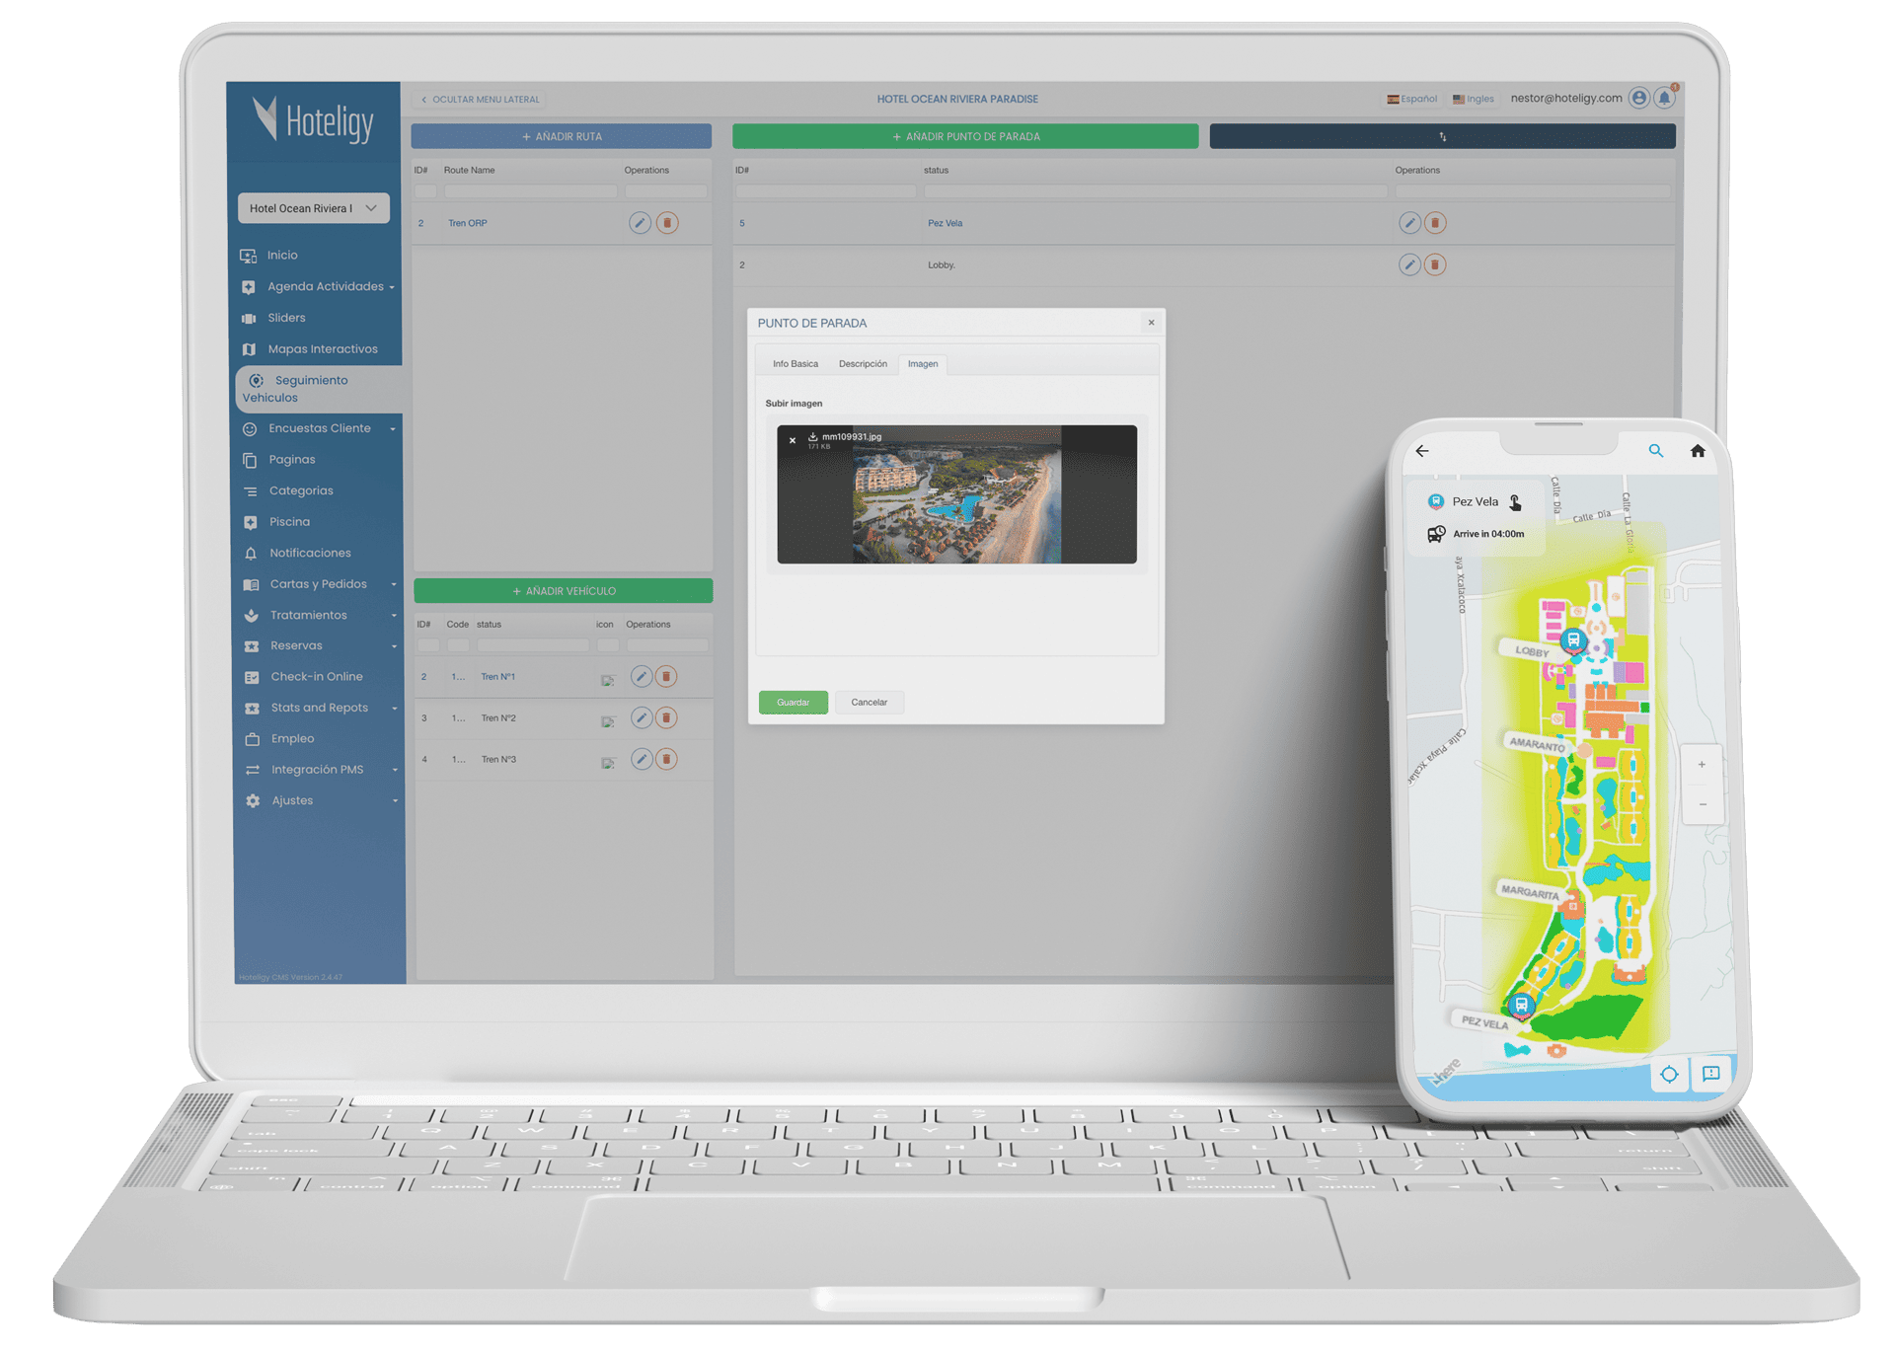Screen dimensions: 1895x1353
Task: Switch language to Español
Action: tap(1412, 99)
